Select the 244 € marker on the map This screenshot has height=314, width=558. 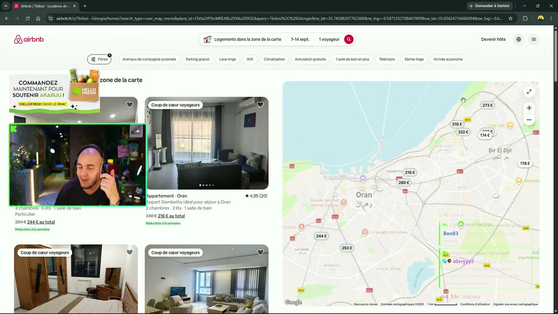[321, 236]
